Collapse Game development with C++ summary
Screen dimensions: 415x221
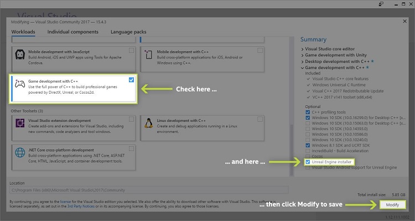tap(302, 68)
